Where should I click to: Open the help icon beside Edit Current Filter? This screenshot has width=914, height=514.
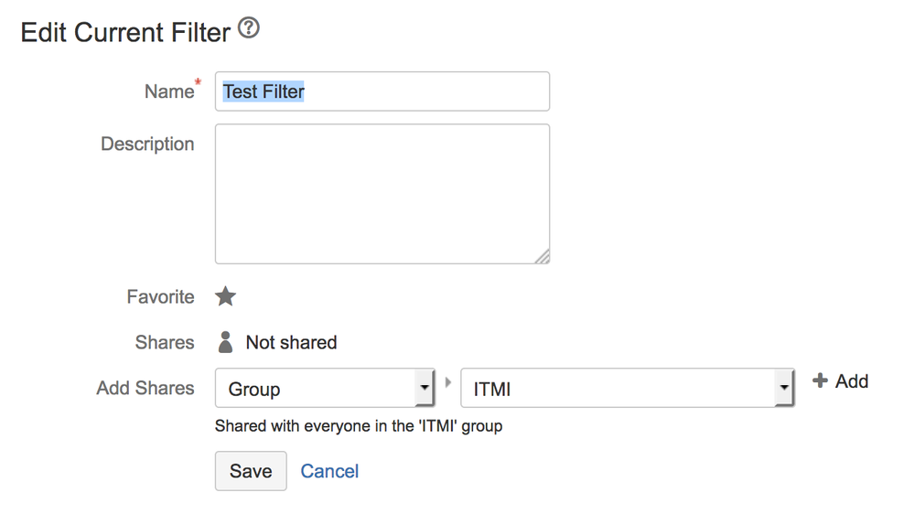coord(248,29)
